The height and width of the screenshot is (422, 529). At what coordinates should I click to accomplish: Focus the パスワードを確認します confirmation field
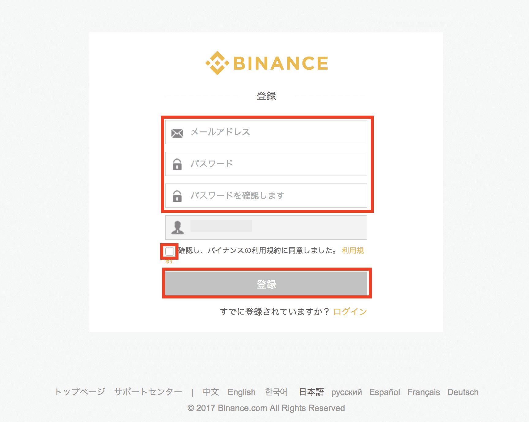click(x=276, y=196)
